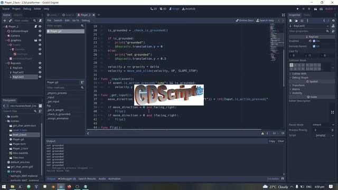Screen dimensions: 338x190
Task: Add a new node with plus icon
Action: 5,21
